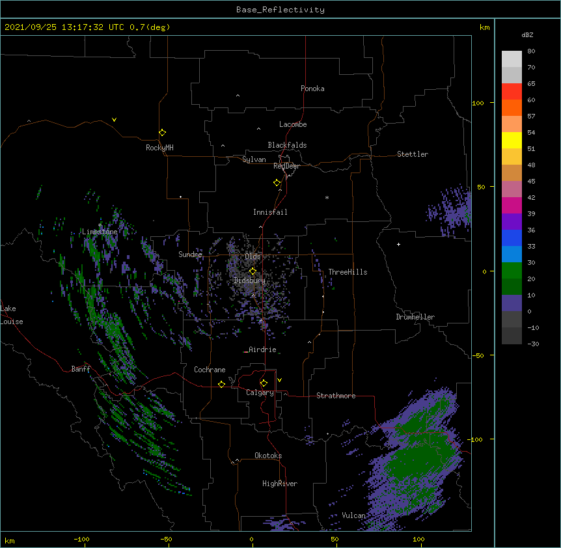Click the 42 dBZ pink legend swatch
The image size is (561, 548).
point(512,205)
